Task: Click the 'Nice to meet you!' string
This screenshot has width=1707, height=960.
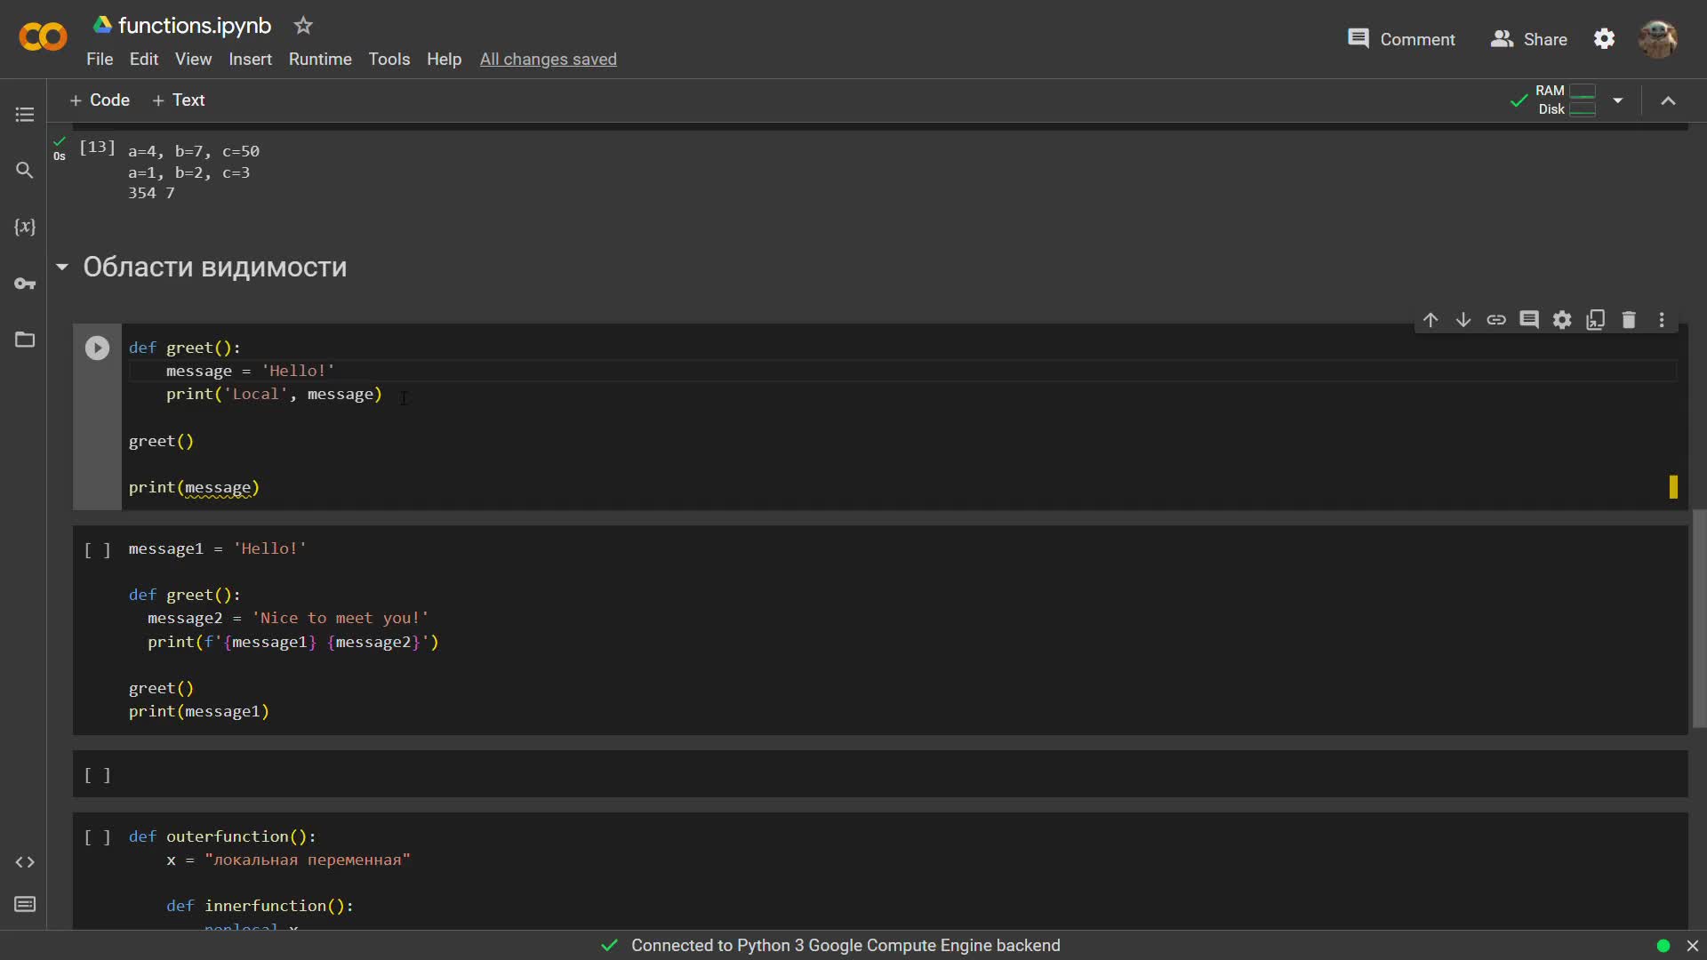Action: click(x=341, y=618)
